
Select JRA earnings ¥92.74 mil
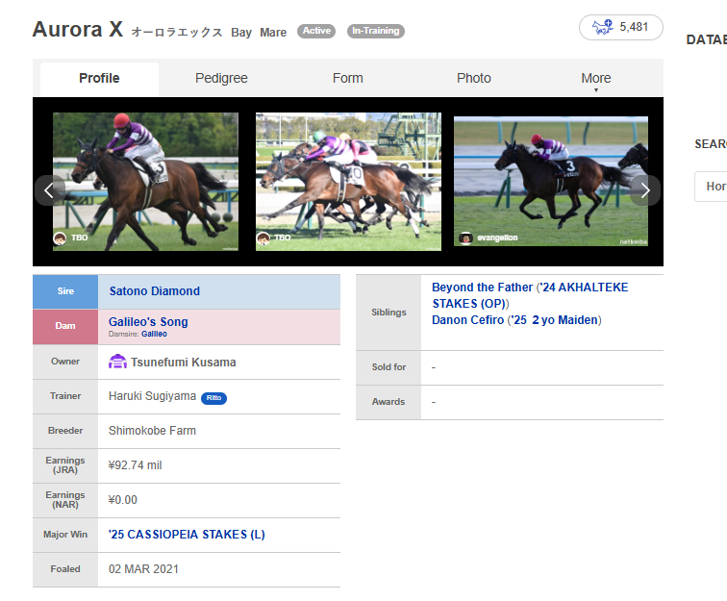click(x=135, y=465)
